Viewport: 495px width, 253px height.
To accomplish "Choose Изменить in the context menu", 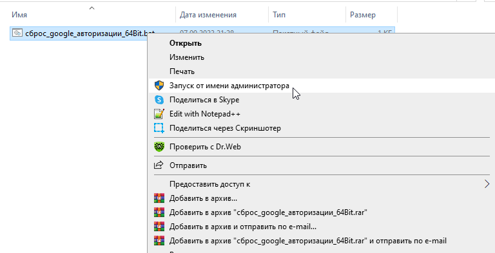I will coord(187,57).
